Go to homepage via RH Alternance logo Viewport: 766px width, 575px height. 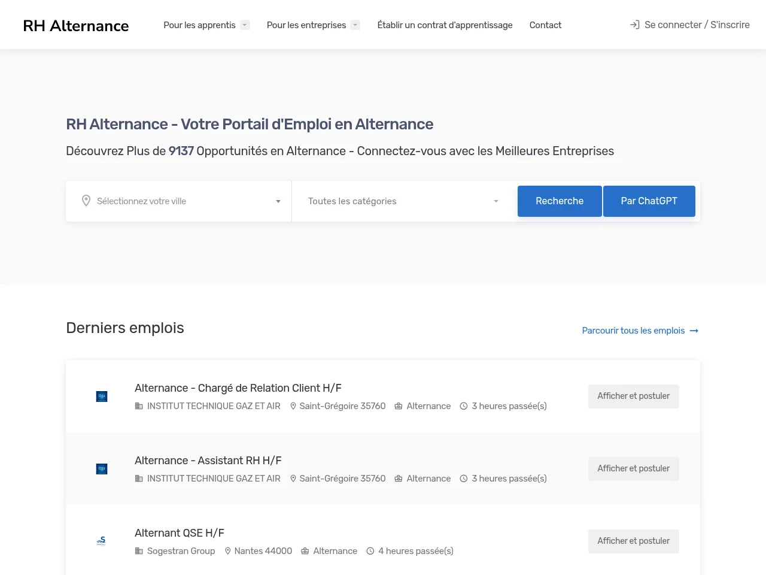pyautogui.click(x=76, y=26)
